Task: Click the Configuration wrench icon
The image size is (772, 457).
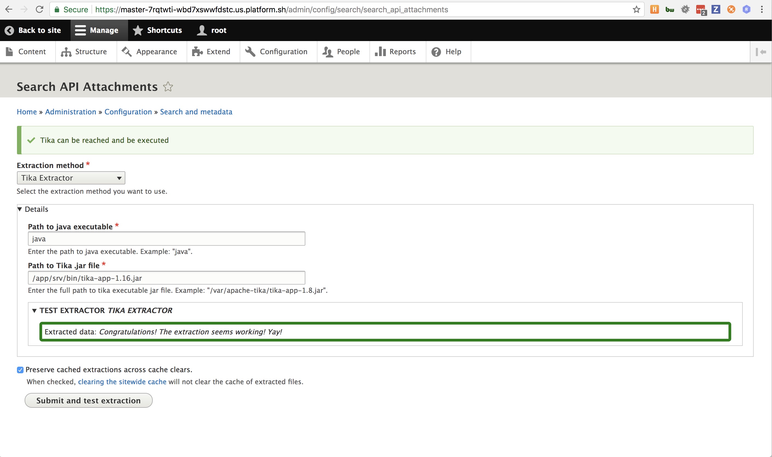Action: point(250,52)
